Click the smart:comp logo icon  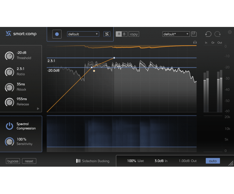tap(8, 34)
